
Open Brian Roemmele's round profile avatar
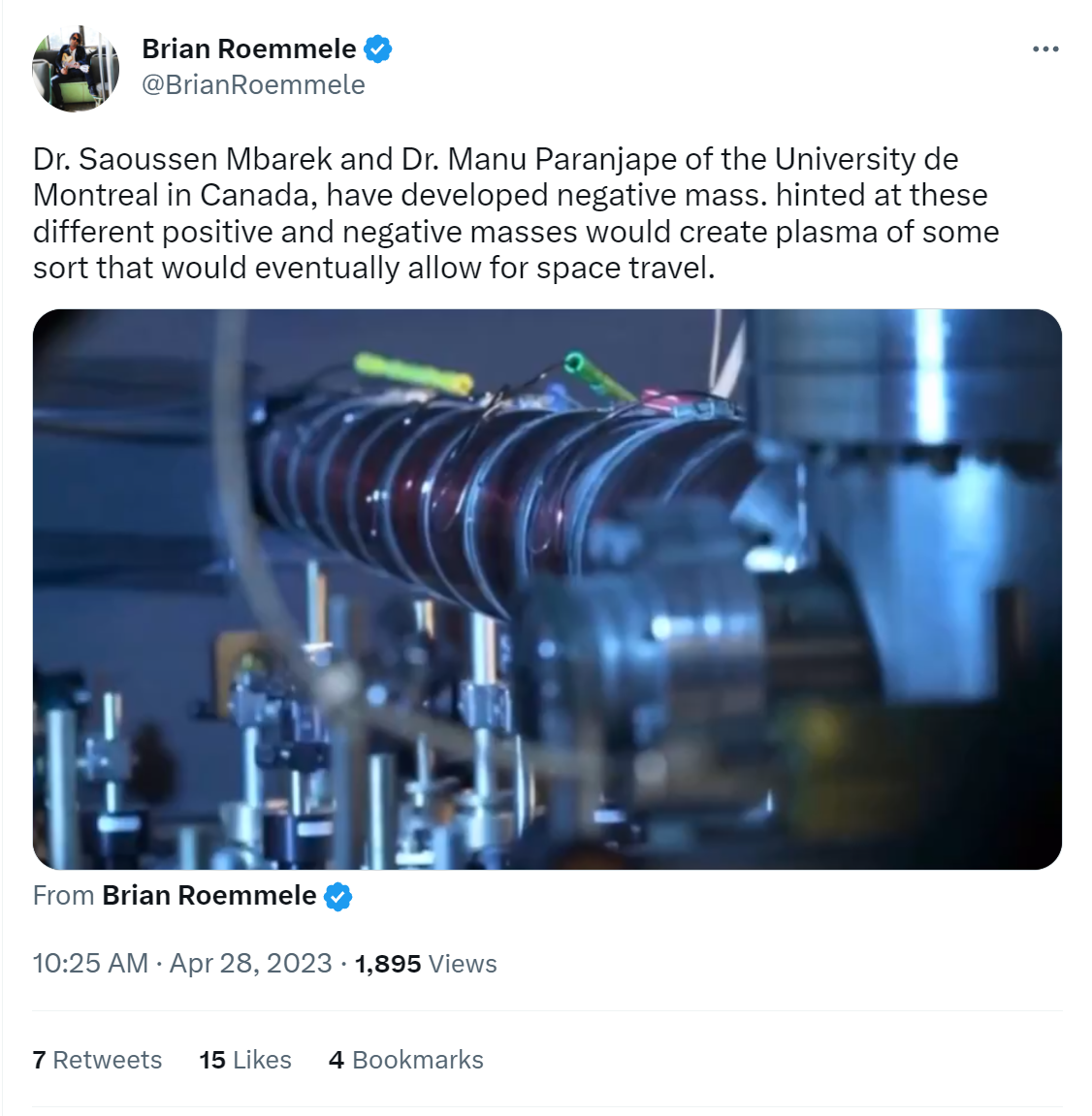76,68
